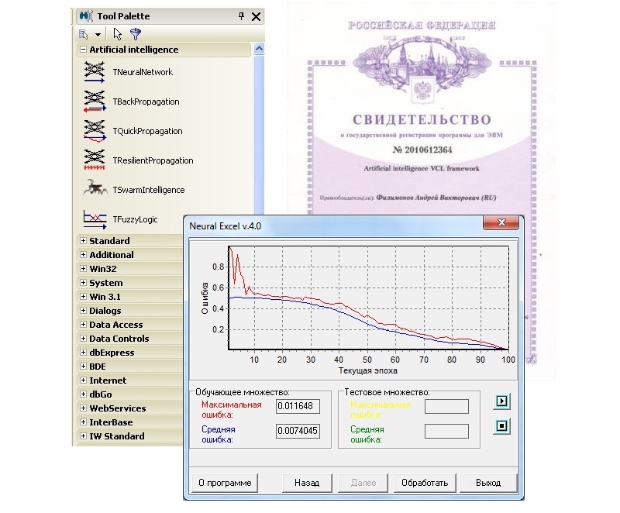Click the 'Назад' button

pyautogui.click(x=307, y=483)
